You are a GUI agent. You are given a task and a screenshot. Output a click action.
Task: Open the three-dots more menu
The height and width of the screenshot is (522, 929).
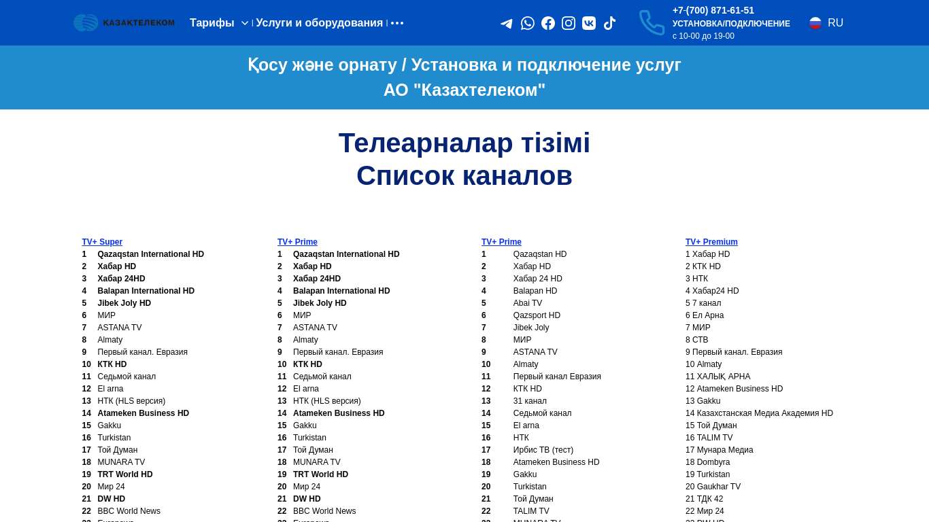click(397, 23)
